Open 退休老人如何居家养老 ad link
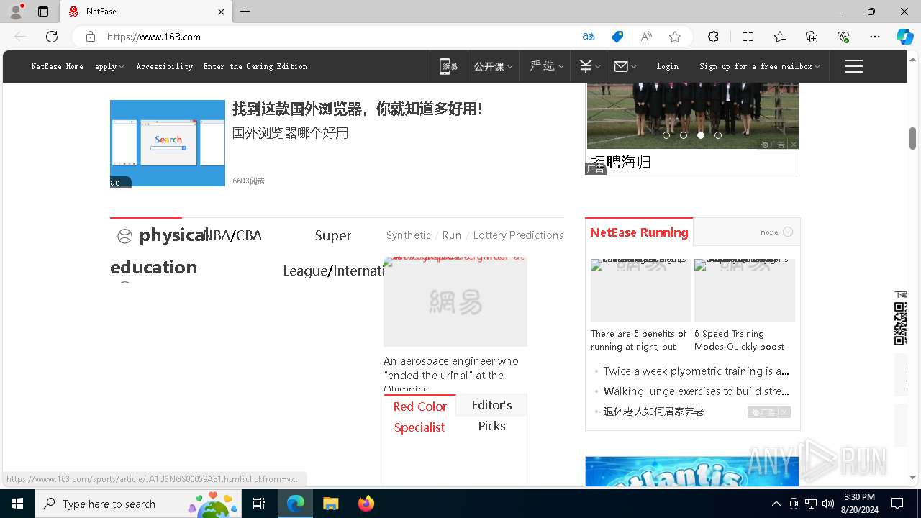The width and height of the screenshot is (921, 518). [653, 412]
